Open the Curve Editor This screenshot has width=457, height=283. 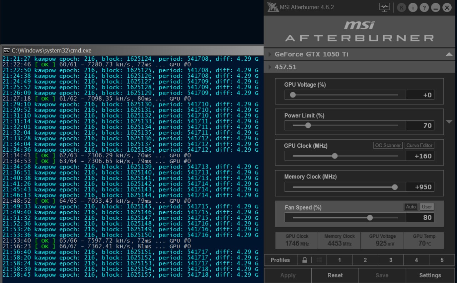[x=420, y=145]
